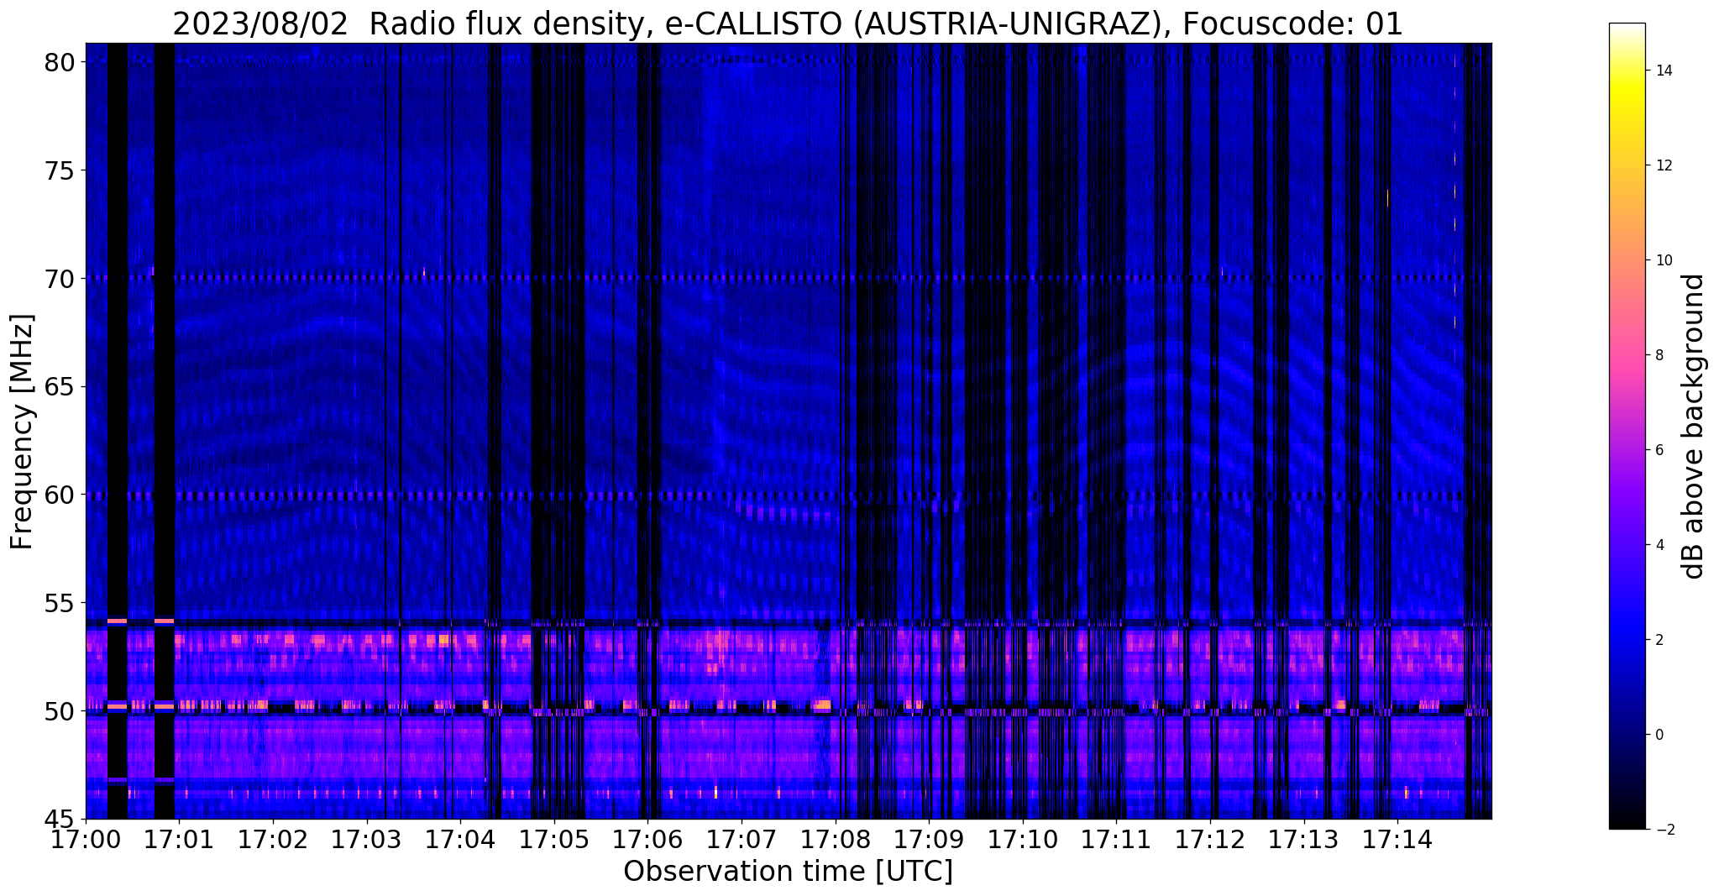Viewport: 1719px width, 896px height.
Task: Click the 17:09 time tick label
Action: coord(929,839)
